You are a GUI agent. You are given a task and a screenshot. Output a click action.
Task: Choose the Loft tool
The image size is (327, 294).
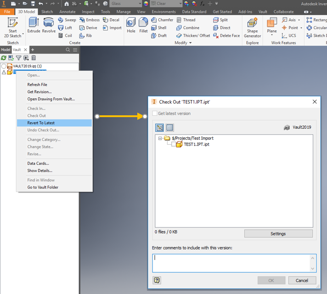pos(65,28)
